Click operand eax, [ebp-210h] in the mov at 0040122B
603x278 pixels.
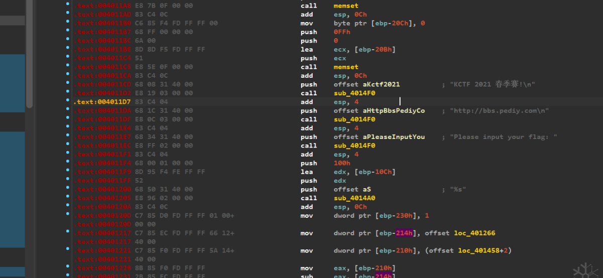coord(364,268)
